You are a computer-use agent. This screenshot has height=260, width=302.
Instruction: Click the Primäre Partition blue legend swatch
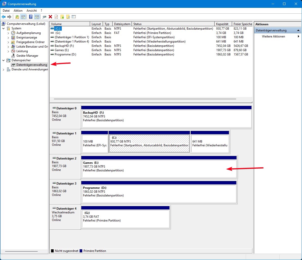point(81,251)
